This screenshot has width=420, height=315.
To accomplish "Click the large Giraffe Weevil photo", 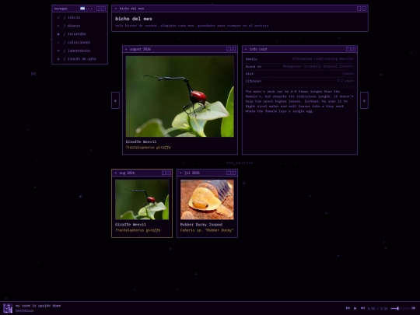I will click(180, 96).
